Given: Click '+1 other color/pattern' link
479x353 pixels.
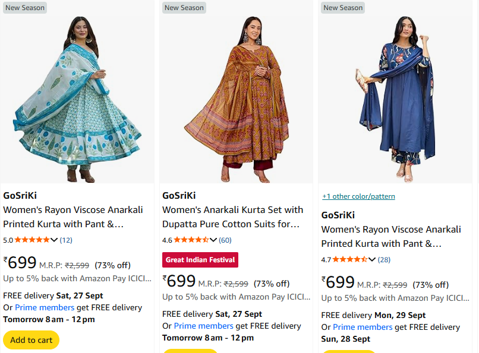Looking at the screenshot, I should point(358,196).
